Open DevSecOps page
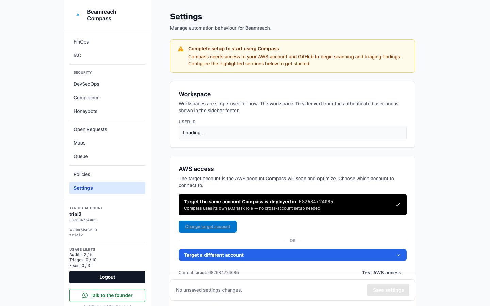The image size is (490, 306). [107, 84]
